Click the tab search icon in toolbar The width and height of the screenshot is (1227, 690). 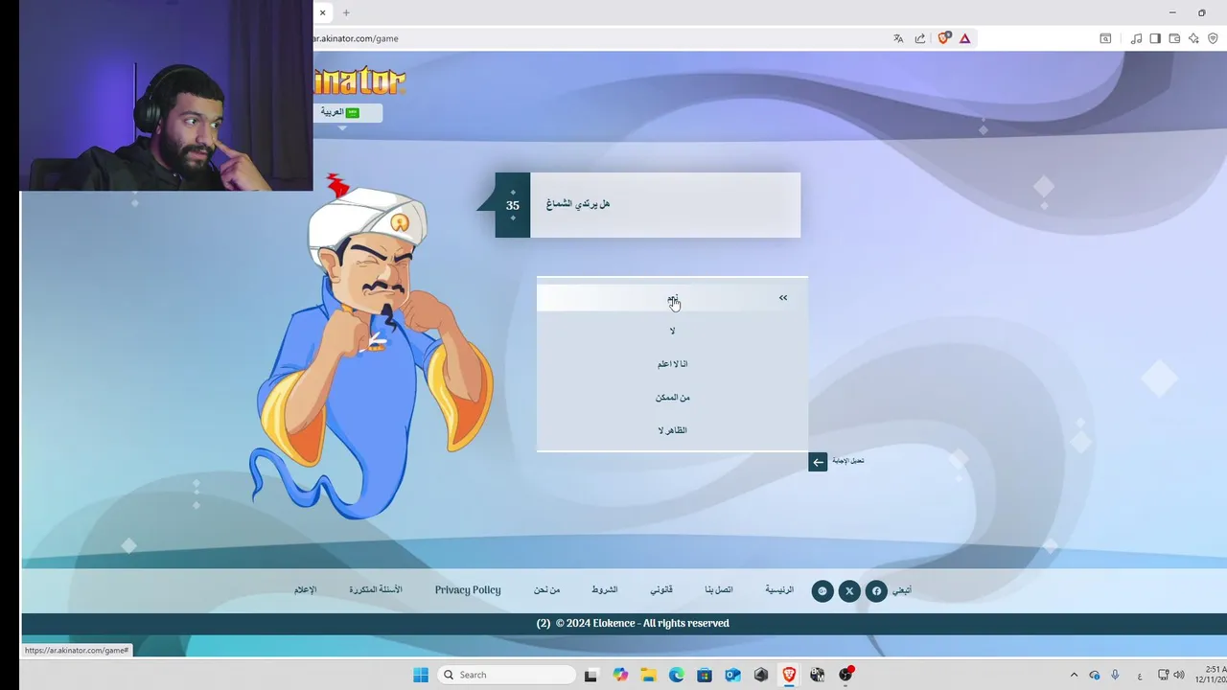(x=1105, y=38)
